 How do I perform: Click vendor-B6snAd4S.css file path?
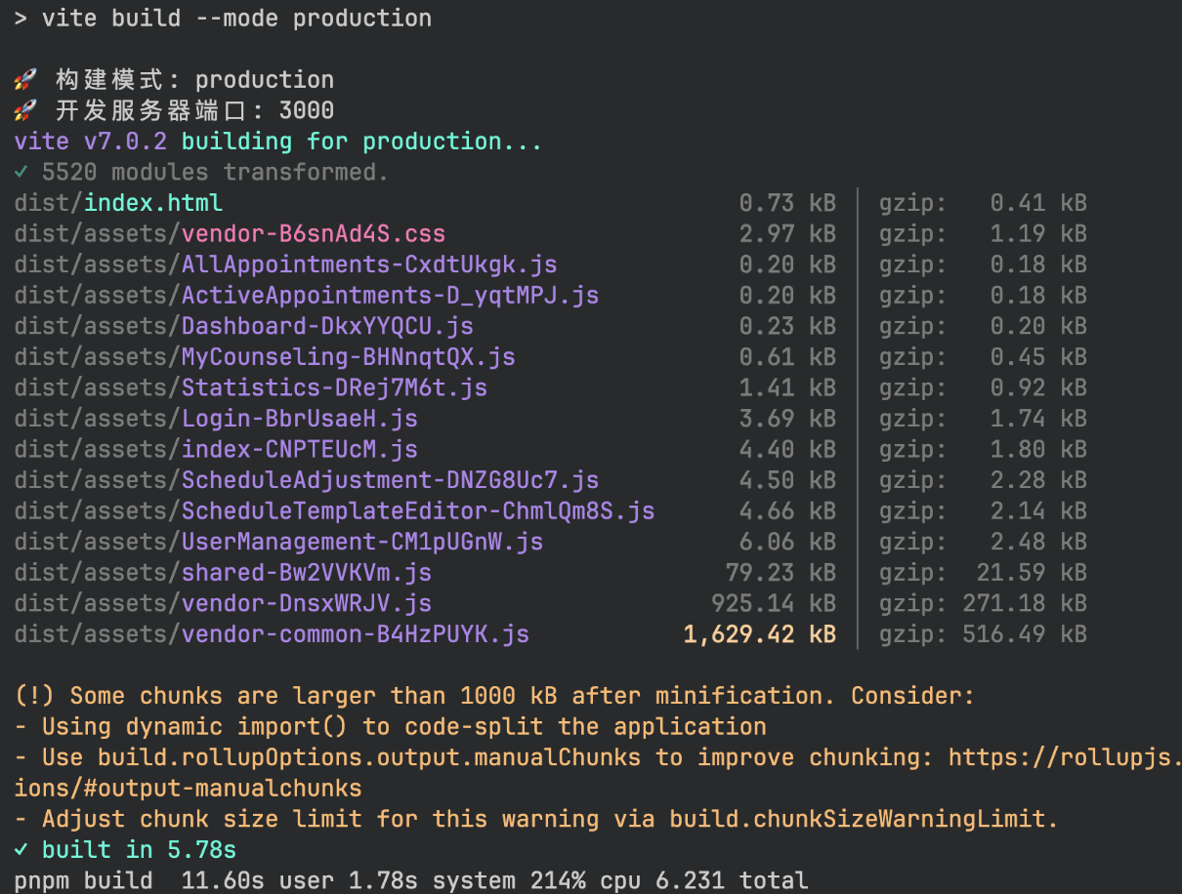pos(313,234)
